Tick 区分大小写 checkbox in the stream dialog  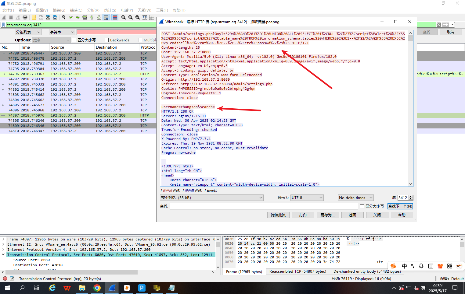click(362, 206)
